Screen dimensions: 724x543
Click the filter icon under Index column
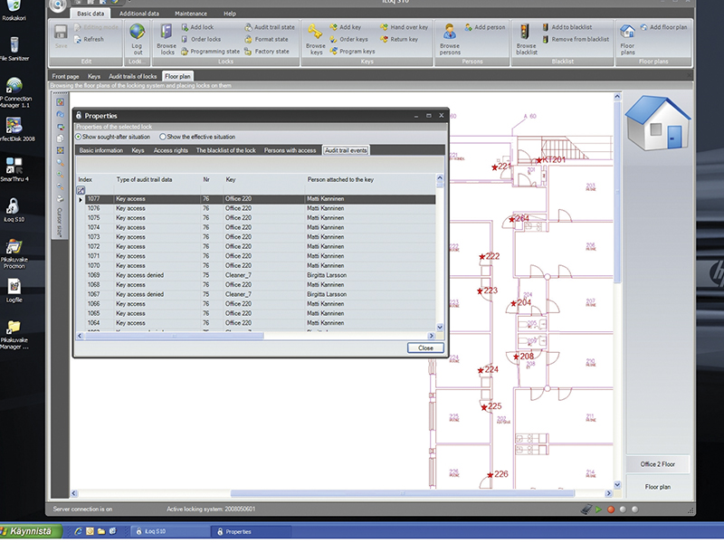81,190
